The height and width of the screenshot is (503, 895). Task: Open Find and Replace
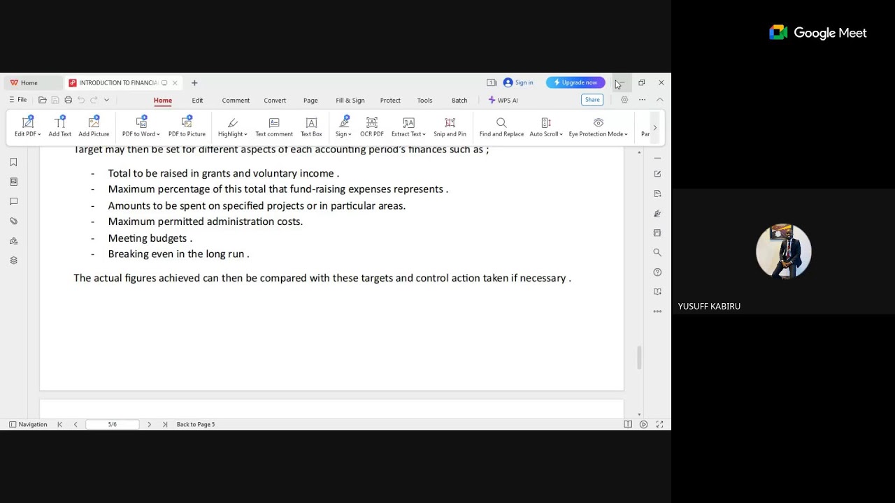[x=501, y=126]
